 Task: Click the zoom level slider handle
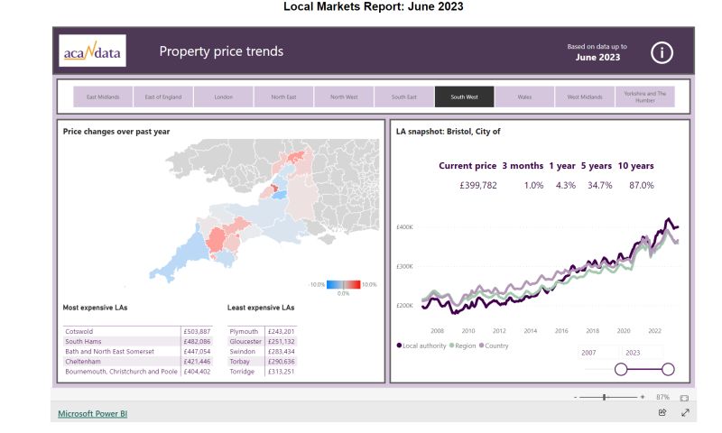(604, 397)
